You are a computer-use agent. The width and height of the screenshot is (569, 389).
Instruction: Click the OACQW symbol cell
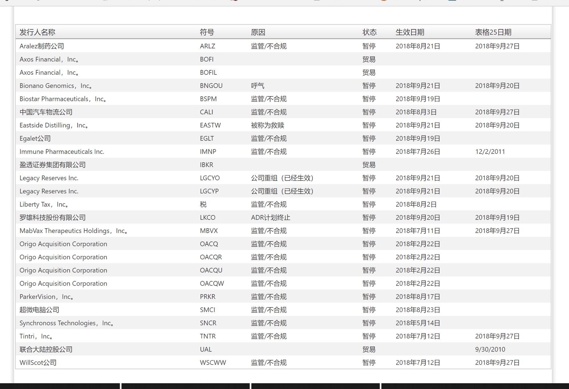pyautogui.click(x=212, y=284)
